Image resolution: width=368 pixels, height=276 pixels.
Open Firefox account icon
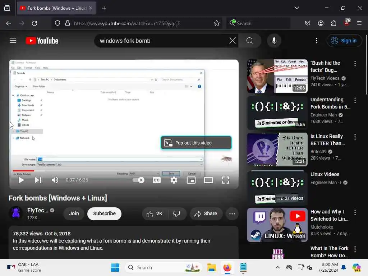coord(321,23)
